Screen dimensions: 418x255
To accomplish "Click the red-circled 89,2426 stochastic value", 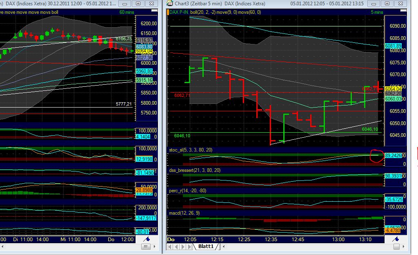I will [x=394, y=155].
